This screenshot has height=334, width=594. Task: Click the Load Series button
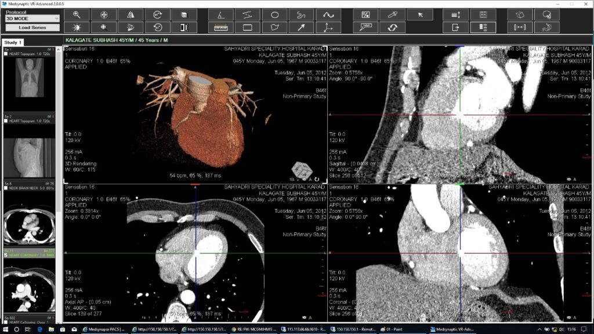32,27
